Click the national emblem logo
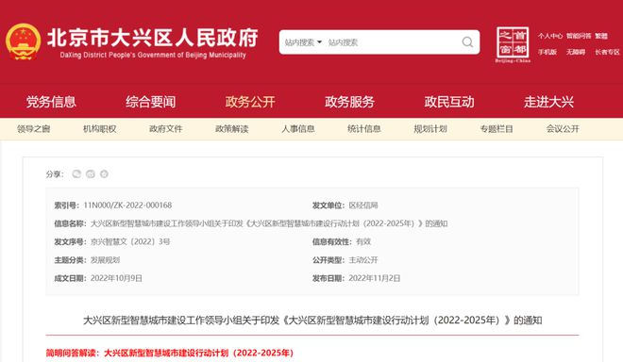This screenshot has height=362, width=623. click(x=23, y=41)
